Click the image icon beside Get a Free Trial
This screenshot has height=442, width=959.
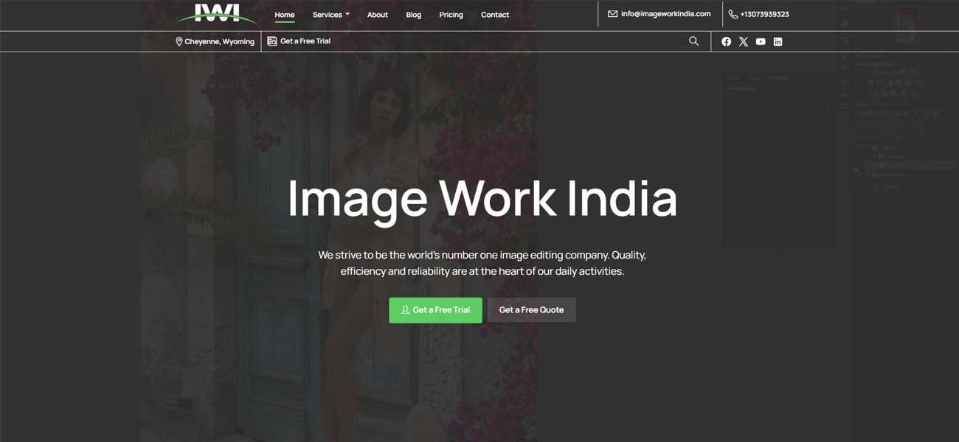(x=272, y=41)
